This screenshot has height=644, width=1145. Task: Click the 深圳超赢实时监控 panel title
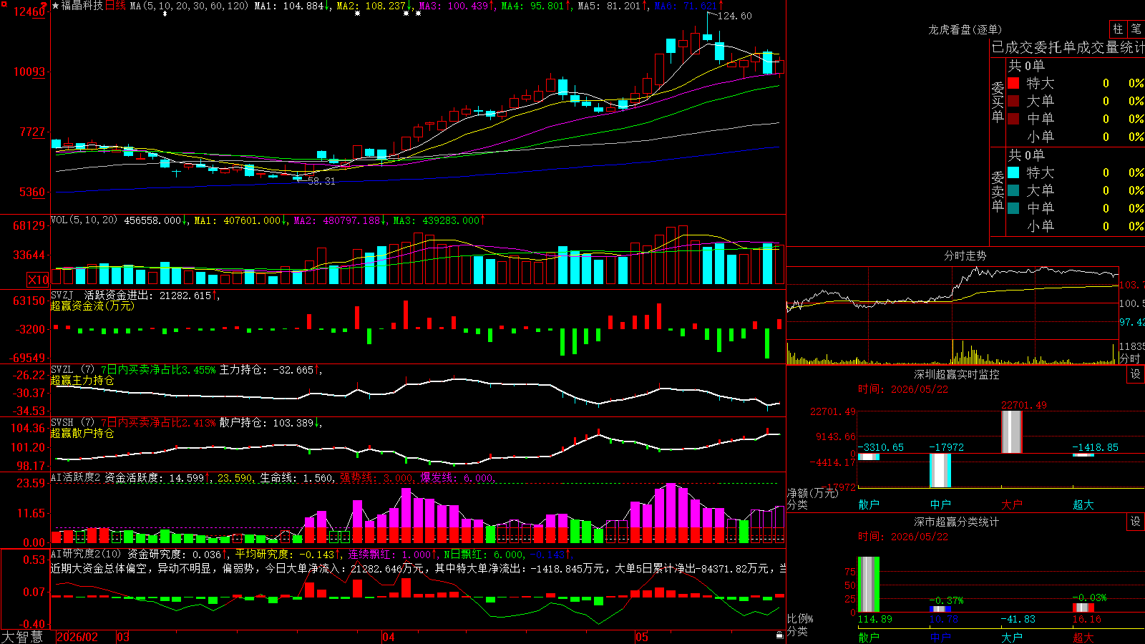click(x=957, y=374)
